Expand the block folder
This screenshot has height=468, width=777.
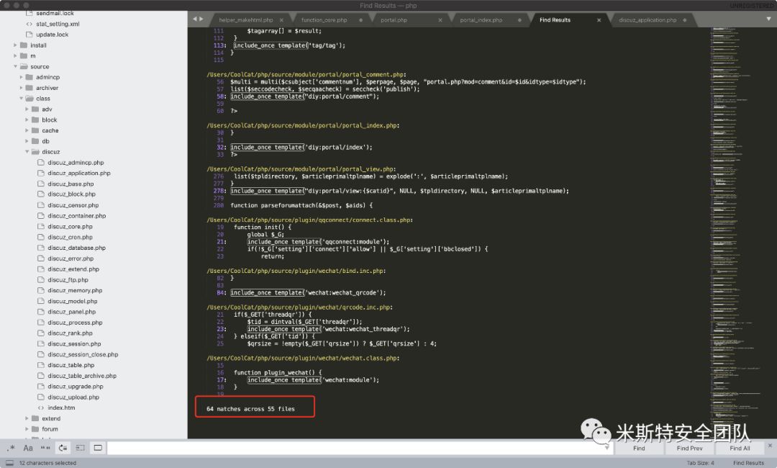pos(27,120)
